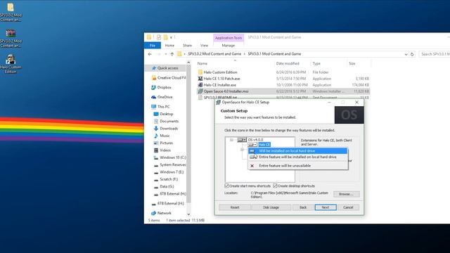Click the Halo CE Installer.exe file icon

(x=200, y=85)
